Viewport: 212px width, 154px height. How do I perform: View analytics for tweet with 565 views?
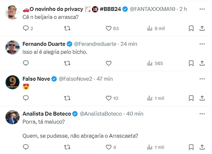(150, 63)
